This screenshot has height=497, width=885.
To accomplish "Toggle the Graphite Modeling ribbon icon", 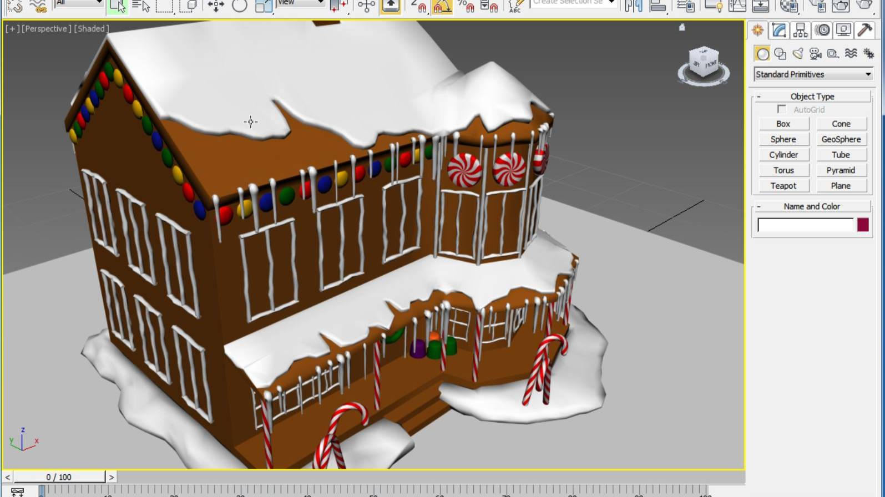I will coord(713,6).
